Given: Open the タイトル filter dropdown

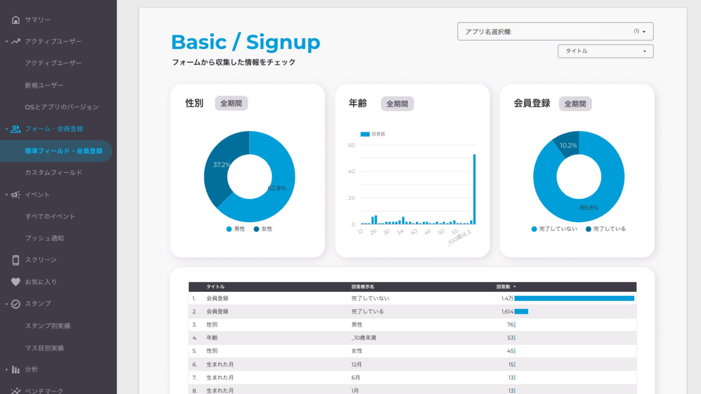Looking at the screenshot, I should 605,51.
